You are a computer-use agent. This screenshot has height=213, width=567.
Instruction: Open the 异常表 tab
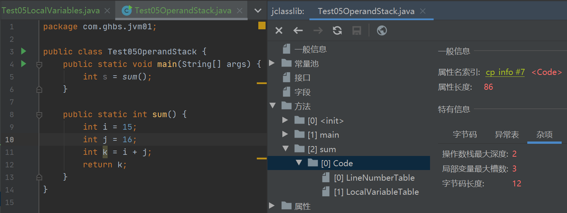[507, 134]
